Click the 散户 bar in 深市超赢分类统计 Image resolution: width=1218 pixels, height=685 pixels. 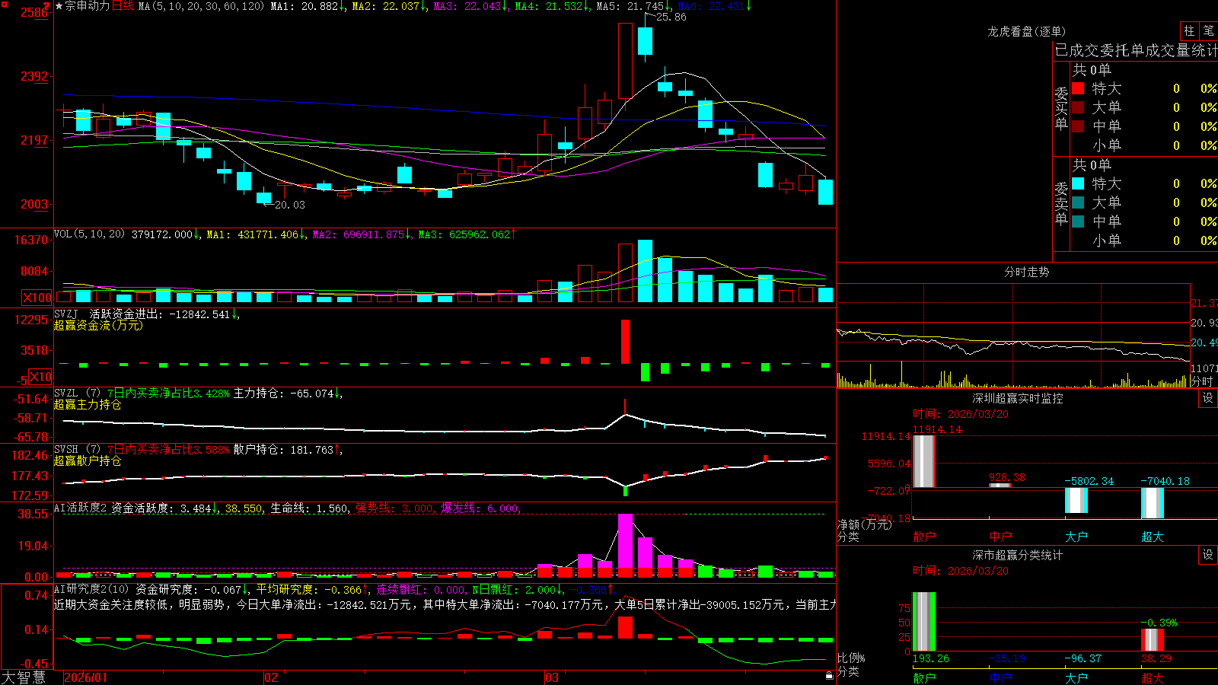click(923, 621)
